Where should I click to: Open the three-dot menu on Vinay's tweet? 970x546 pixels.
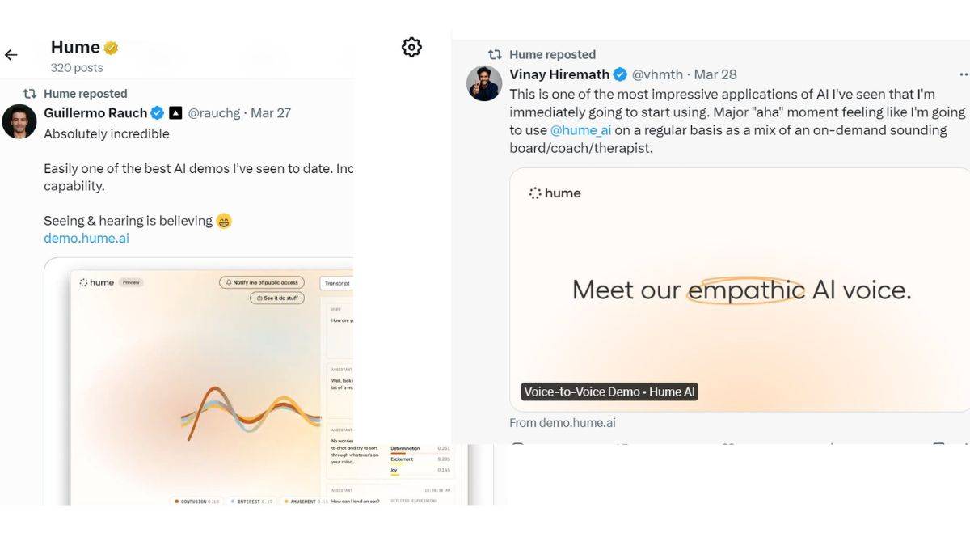pyautogui.click(x=965, y=74)
